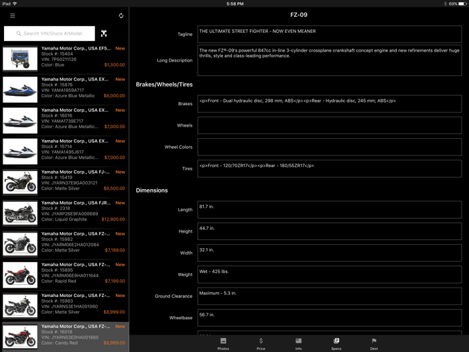469x352 pixels.
Task: Tap the $12,900.00 price text
Action: [x=113, y=219]
